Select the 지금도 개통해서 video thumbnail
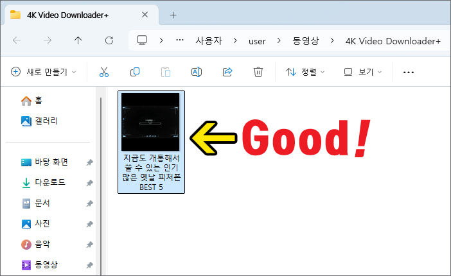Screen dimensions: 451x276 [x=151, y=122]
